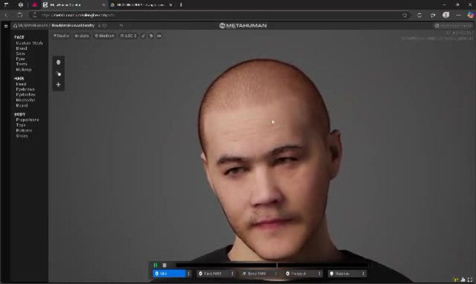Open the Studio lighting dropdown
The width and height of the screenshot is (476, 284).
pos(61,36)
